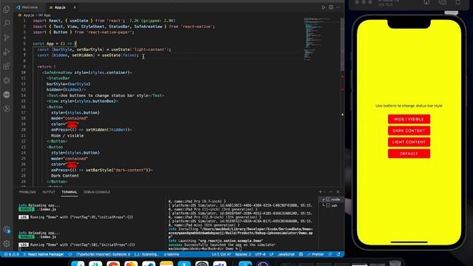473x266 pixels.
Task: Open the editor More Actions menu
Action: [x=338, y=7]
